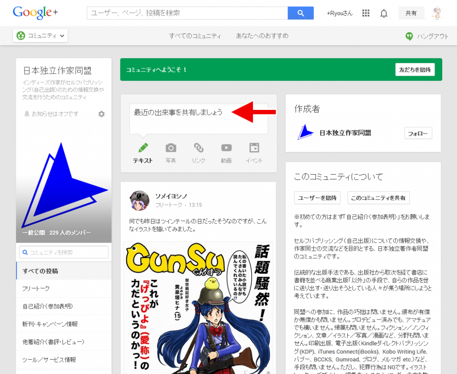Open the あなたへのおすすめ tab
457x374 pixels.
(x=262, y=36)
